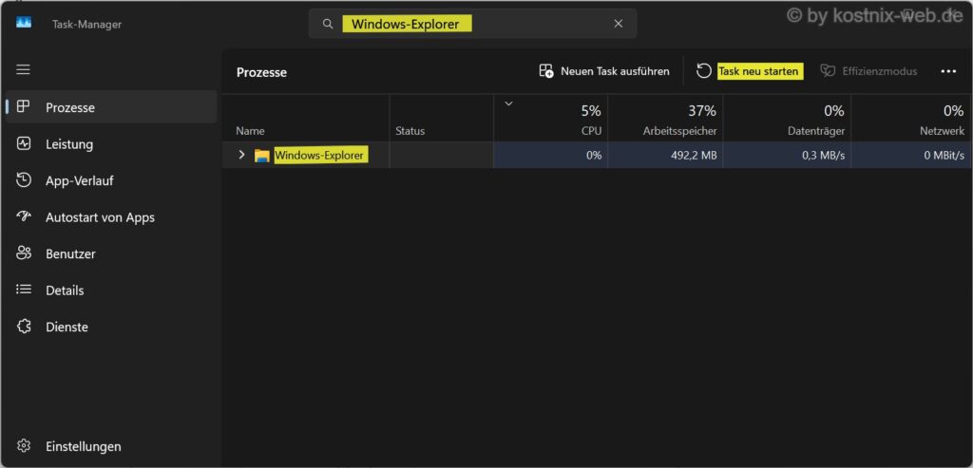Click the Autostart gauge icon
973x468 pixels.
[x=24, y=216]
